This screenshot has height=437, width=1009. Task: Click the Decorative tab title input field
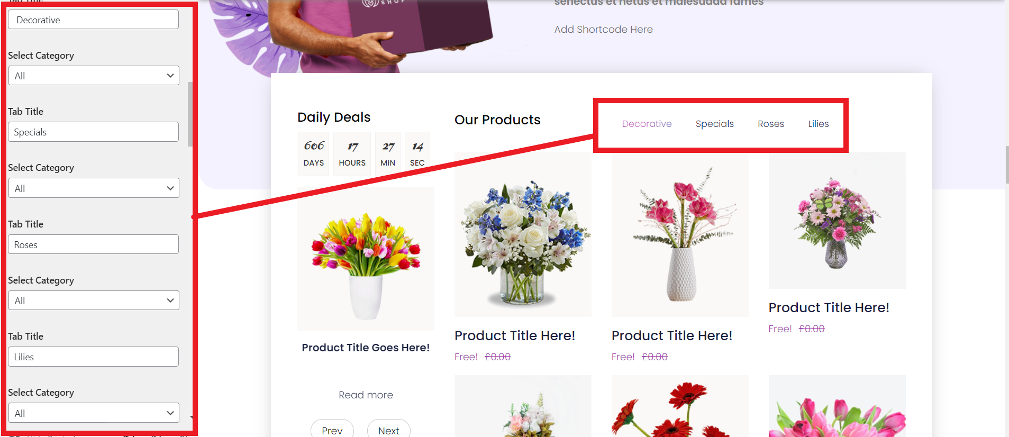pyautogui.click(x=93, y=20)
